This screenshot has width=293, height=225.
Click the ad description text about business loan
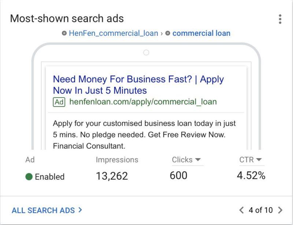click(144, 134)
